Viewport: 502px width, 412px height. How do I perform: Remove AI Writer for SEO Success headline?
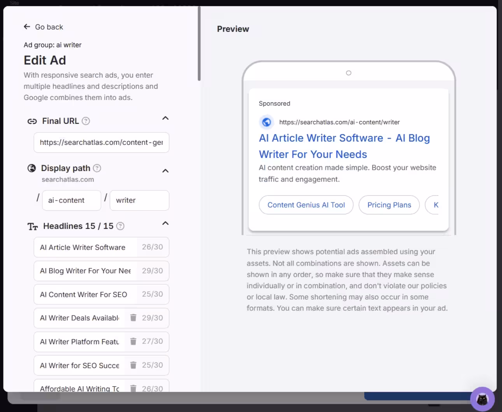pyautogui.click(x=133, y=365)
